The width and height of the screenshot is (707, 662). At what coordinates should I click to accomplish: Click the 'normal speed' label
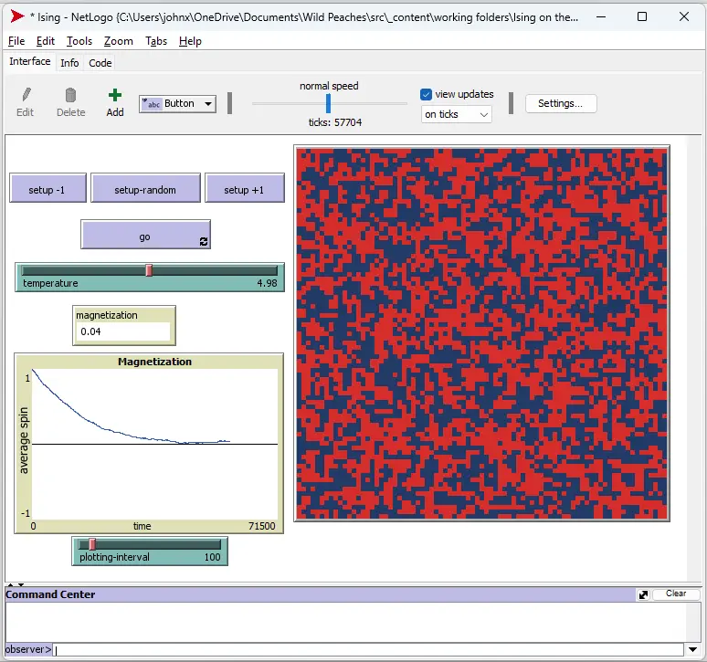pos(329,86)
